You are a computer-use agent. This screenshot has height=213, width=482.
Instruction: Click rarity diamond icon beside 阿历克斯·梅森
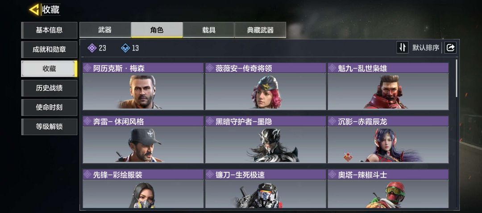coord(87,68)
